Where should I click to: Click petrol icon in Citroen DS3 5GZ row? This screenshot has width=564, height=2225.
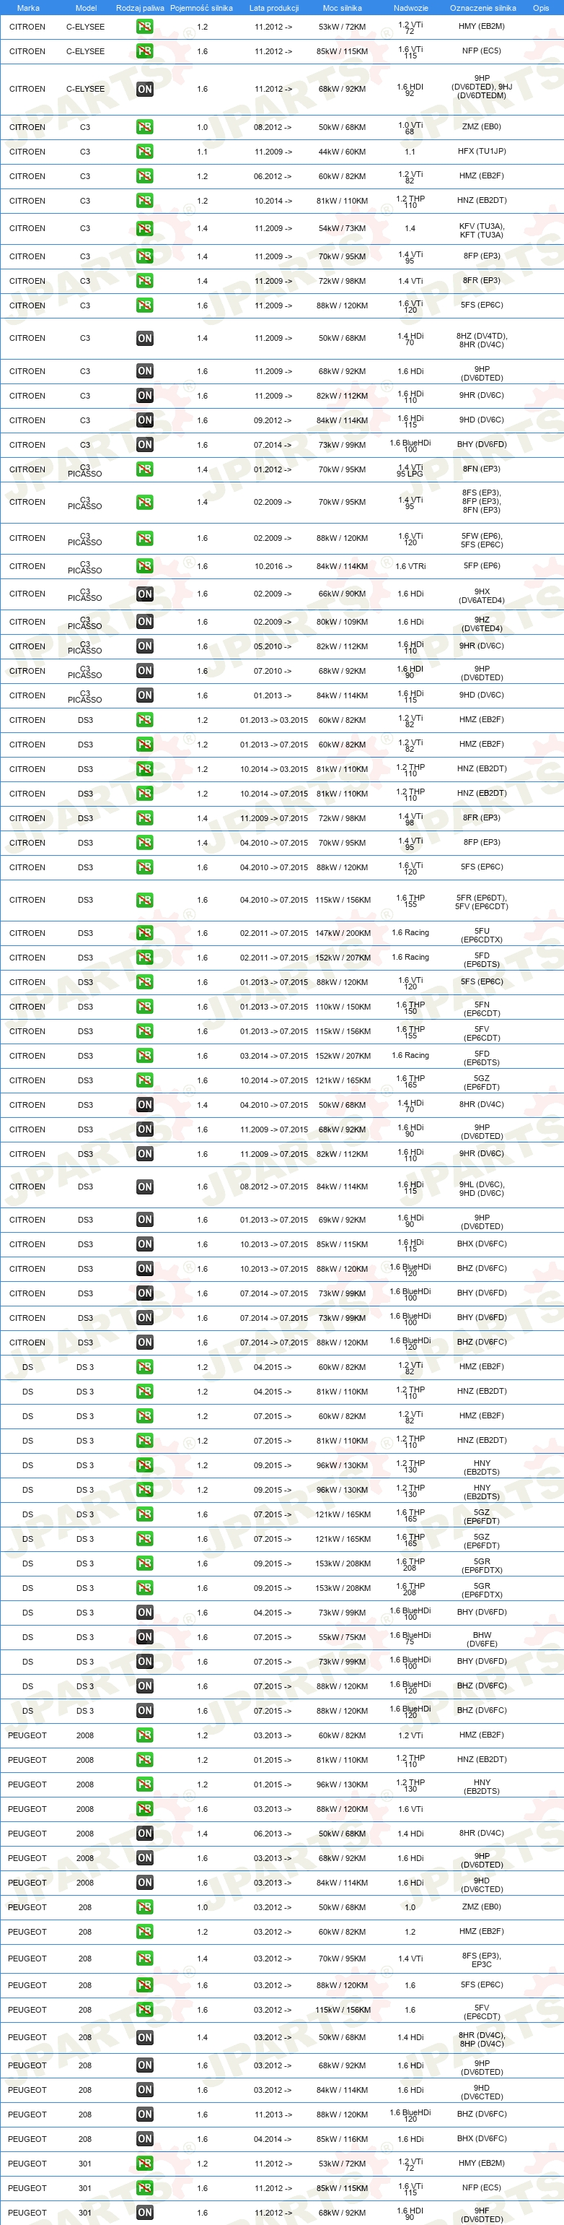[145, 1080]
